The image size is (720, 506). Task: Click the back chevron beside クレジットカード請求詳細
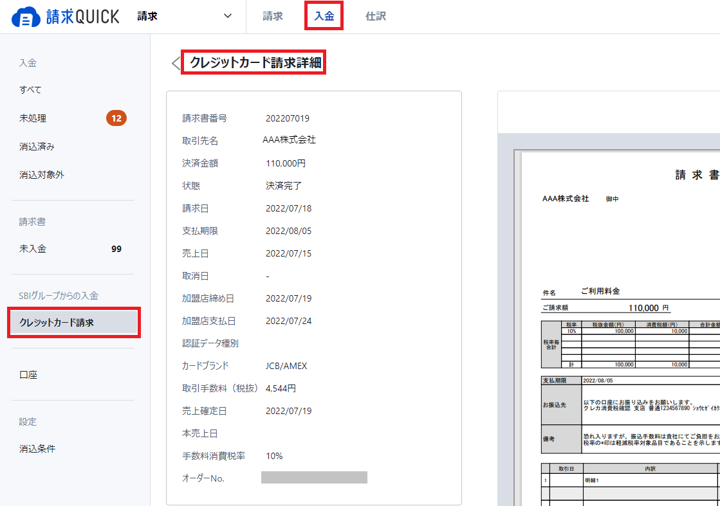(176, 62)
